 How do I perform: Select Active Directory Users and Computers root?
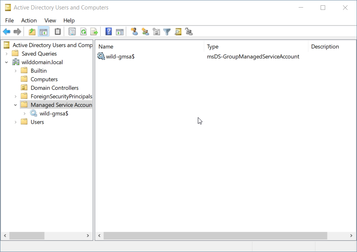[x=52, y=45]
